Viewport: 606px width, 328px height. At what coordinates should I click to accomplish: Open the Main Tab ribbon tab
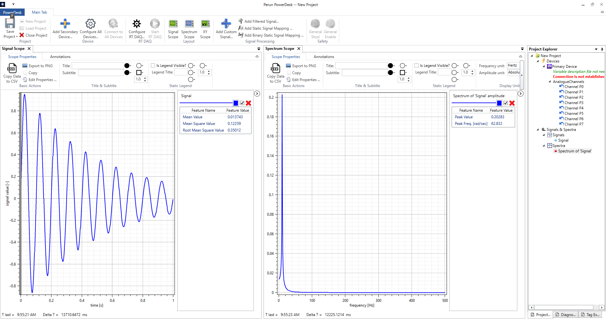point(39,12)
